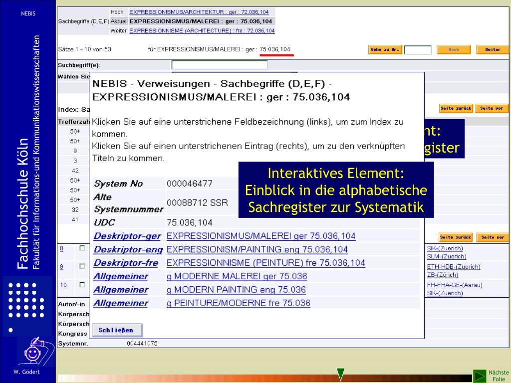The image size is (511, 383).
Task: Click the green Nächste Folie arrow icon
Action: click(x=480, y=376)
